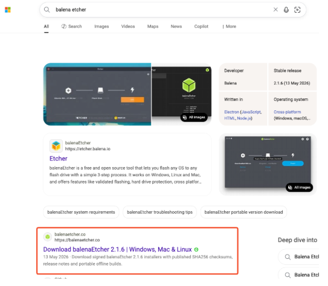
Task: Click the magnifier icon in the search box
Action: tap(47, 10)
